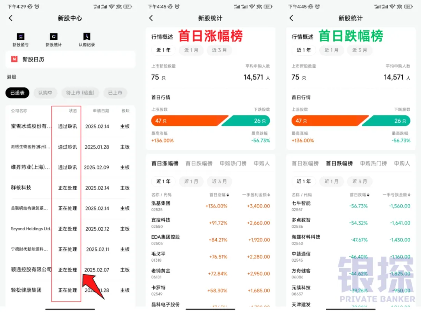Screen dimensions: 421x312
Task: Open the 认购记录 icon
Action: [x=87, y=40]
